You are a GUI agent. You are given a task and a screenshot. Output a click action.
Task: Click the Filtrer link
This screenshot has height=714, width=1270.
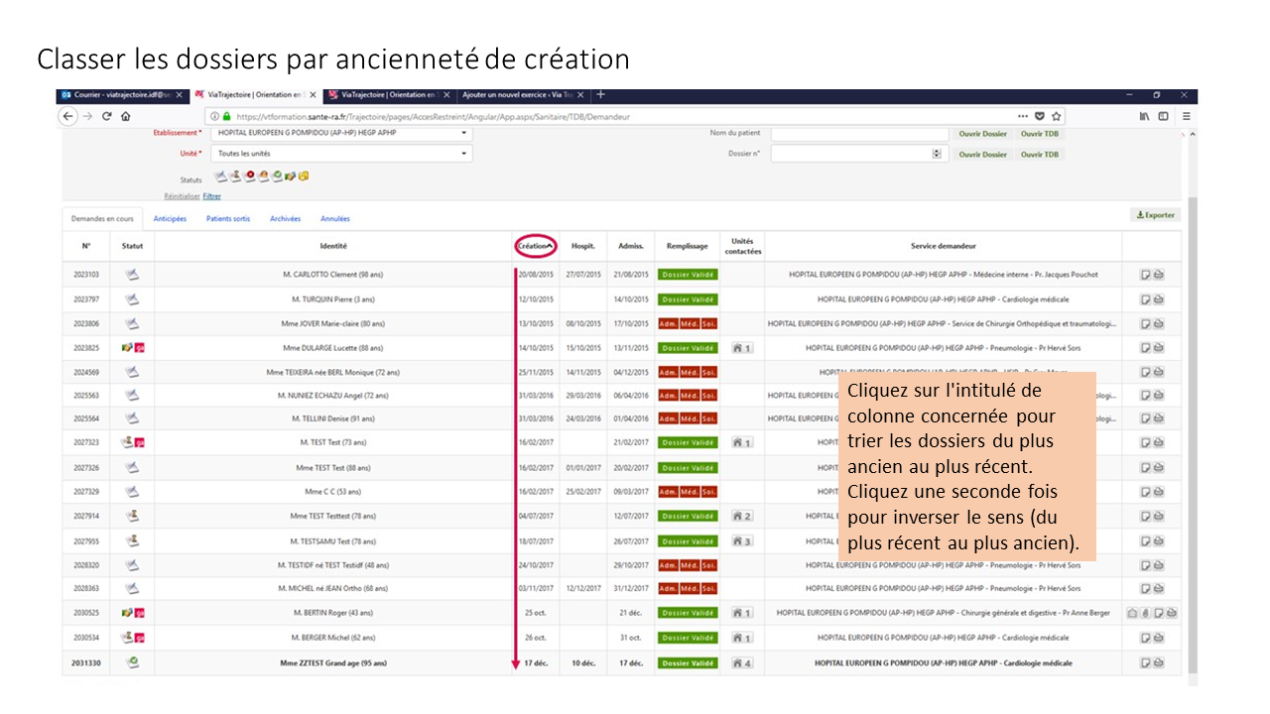[211, 196]
